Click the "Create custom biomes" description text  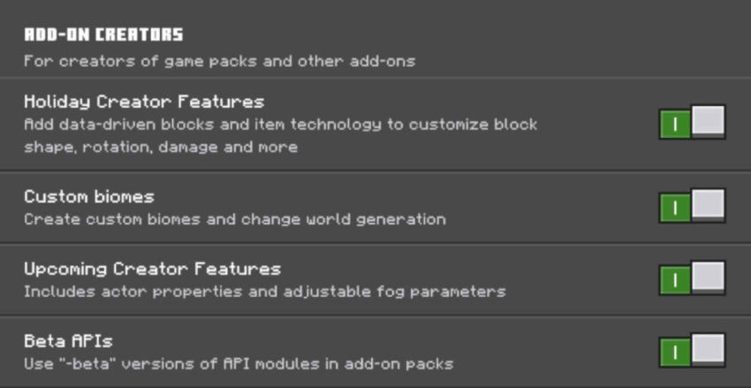pos(234,218)
